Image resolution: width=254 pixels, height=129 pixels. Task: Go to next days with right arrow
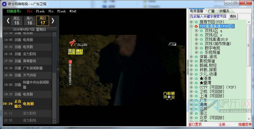click(53, 21)
